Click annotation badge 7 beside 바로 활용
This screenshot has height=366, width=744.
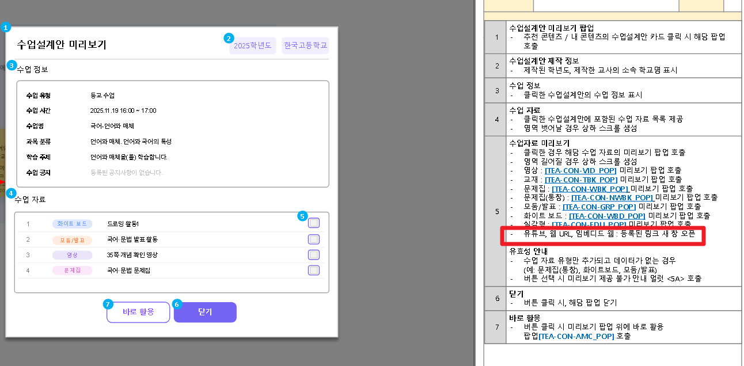tap(108, 303)
